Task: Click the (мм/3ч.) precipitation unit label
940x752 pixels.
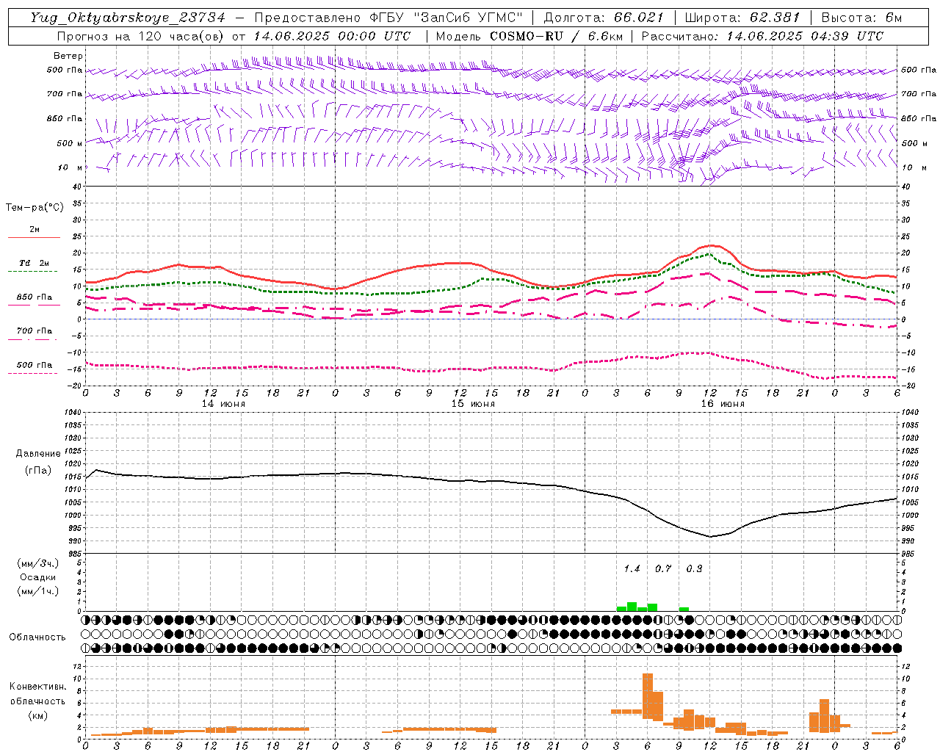Action: (x=37, y=563)
